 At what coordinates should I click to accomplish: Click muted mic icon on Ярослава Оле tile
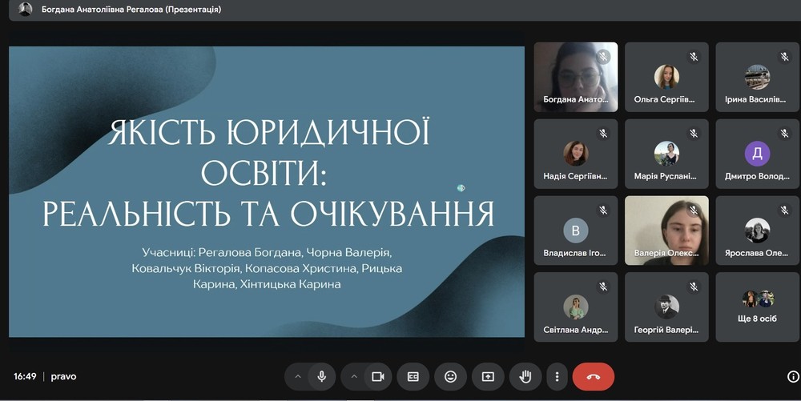tap(785, 210)
